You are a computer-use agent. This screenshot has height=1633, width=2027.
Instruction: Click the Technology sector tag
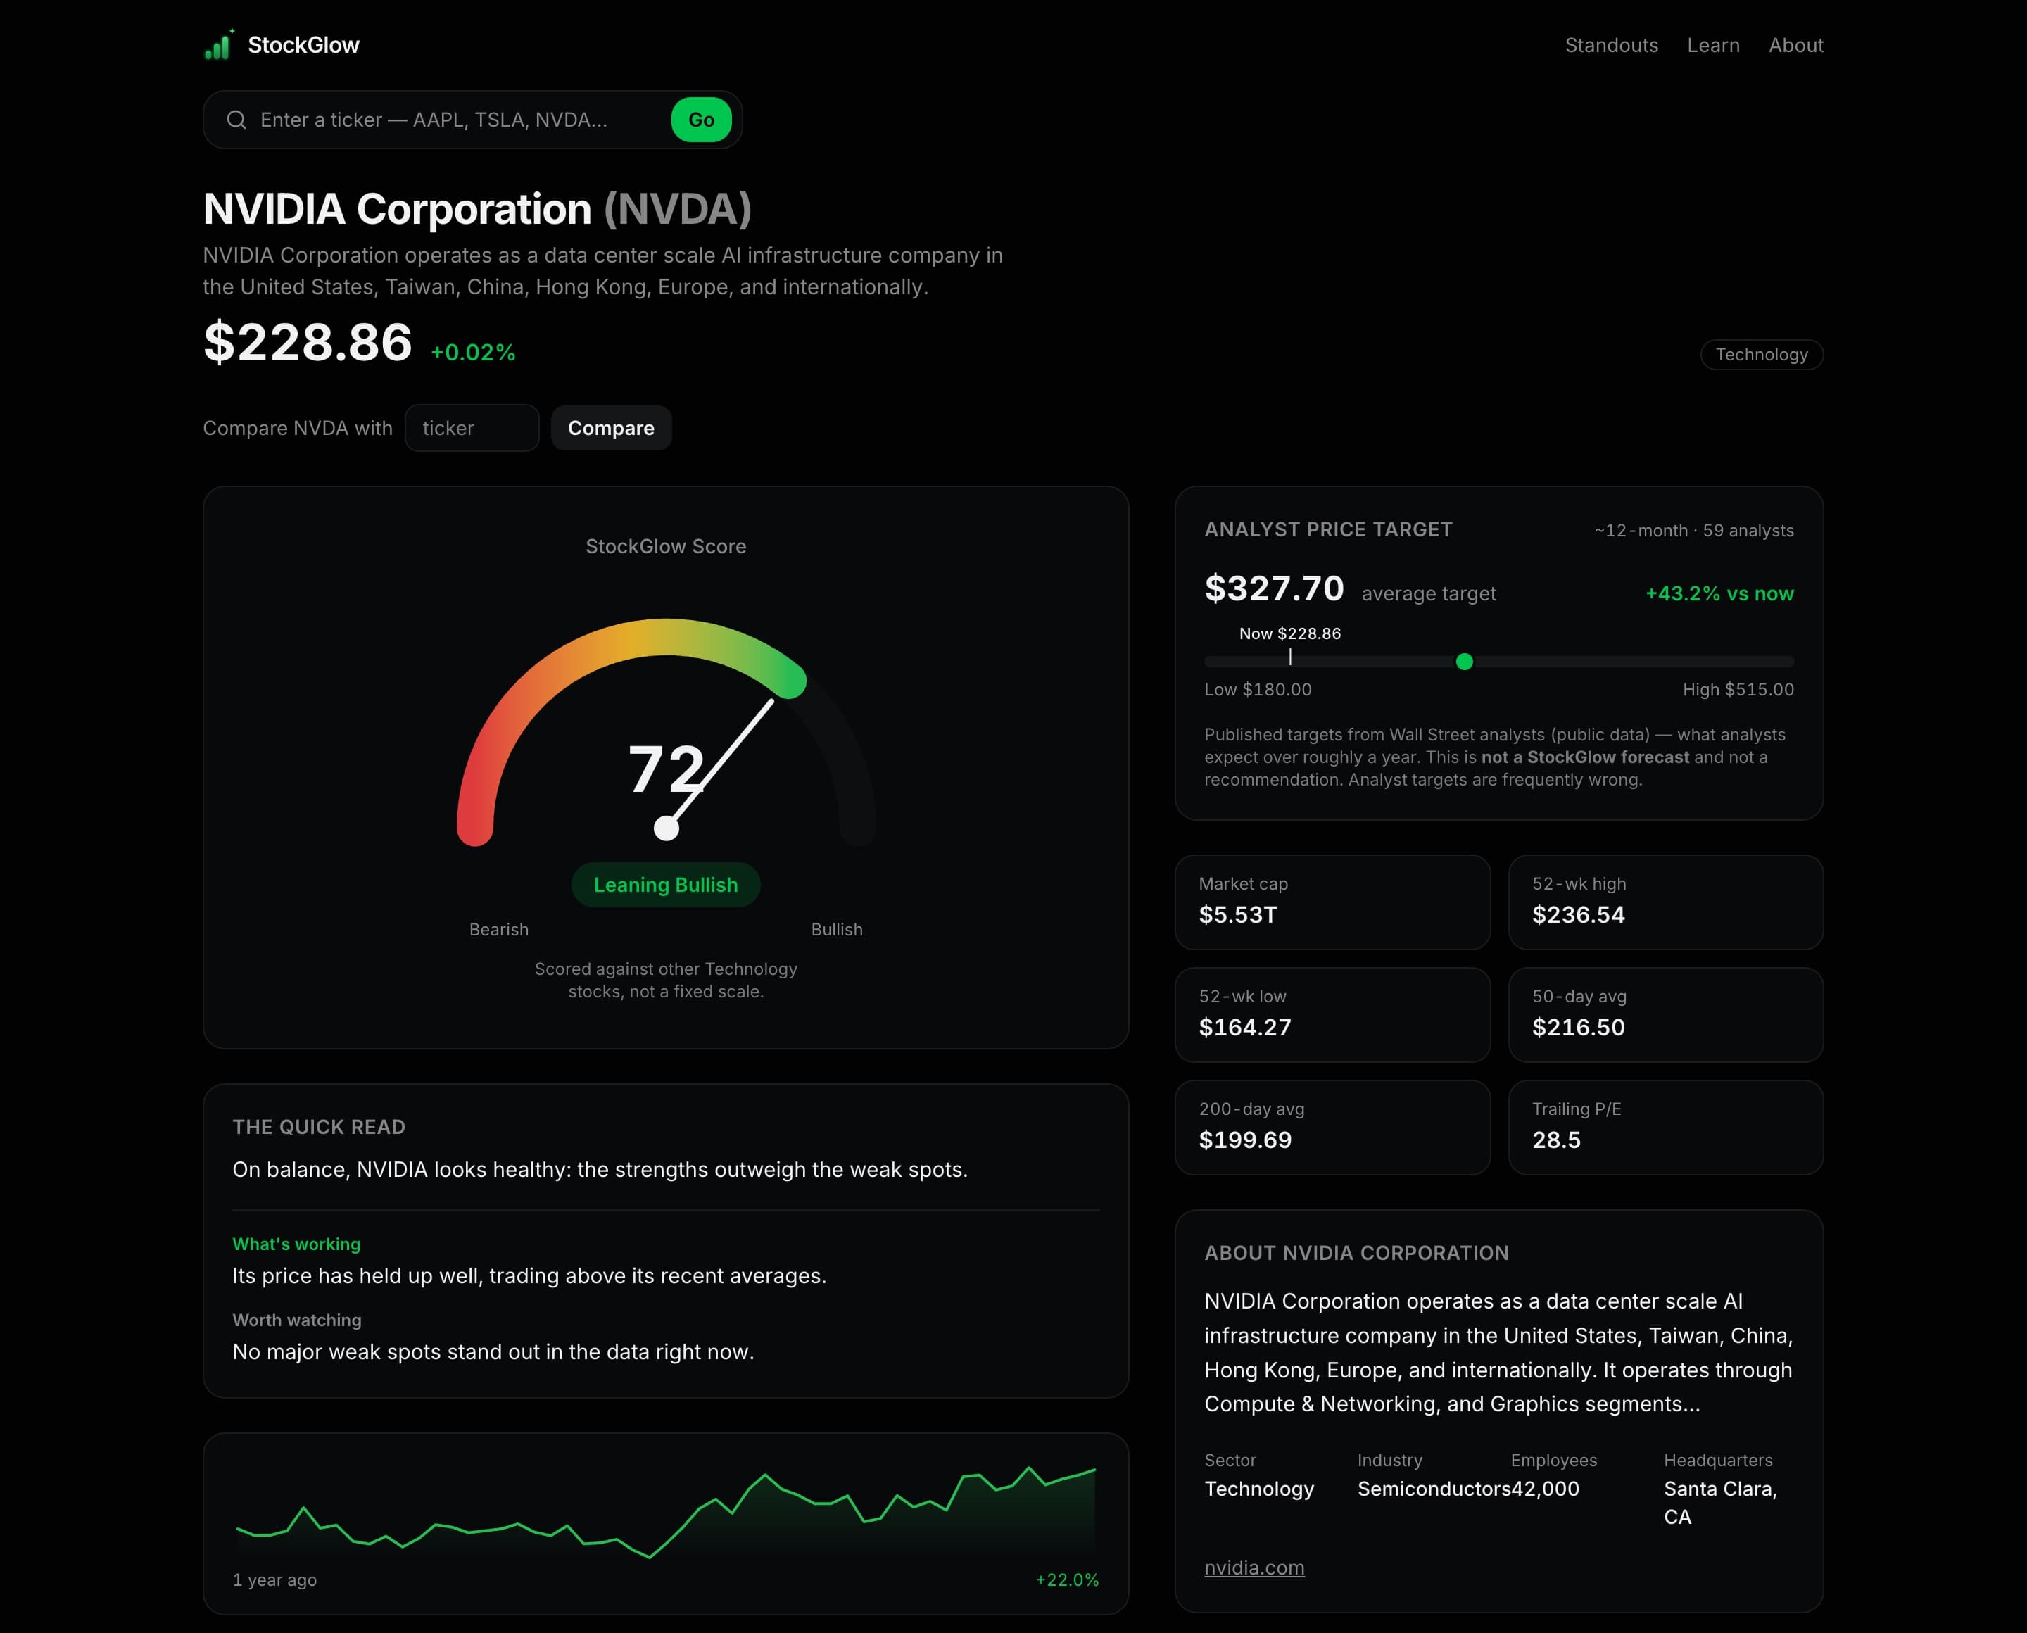pyautogui.click(x=1762, y=355)
